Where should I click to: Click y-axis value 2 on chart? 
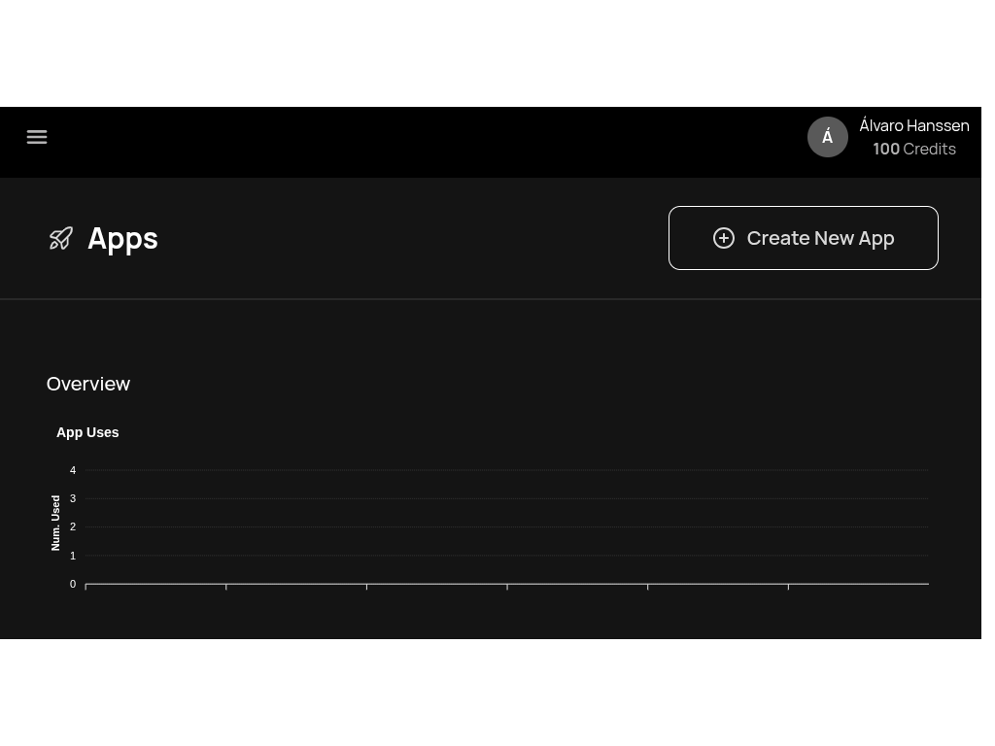(73, 526)
